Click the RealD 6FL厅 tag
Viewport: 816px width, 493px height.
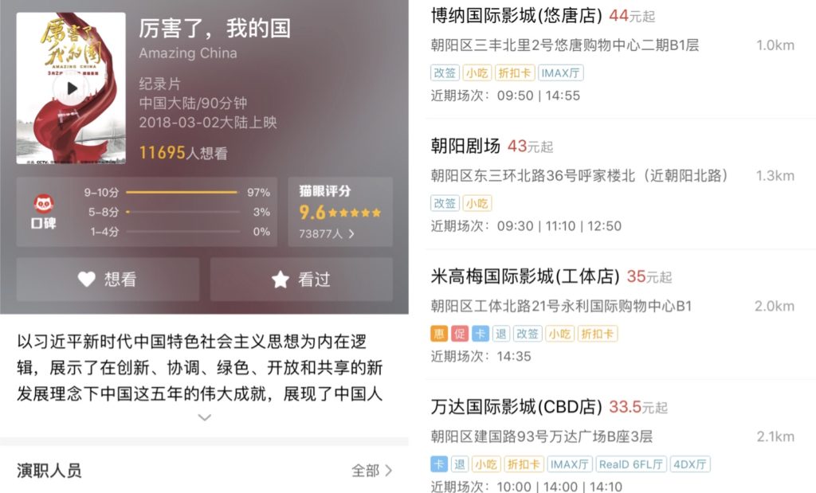point(631,464)
